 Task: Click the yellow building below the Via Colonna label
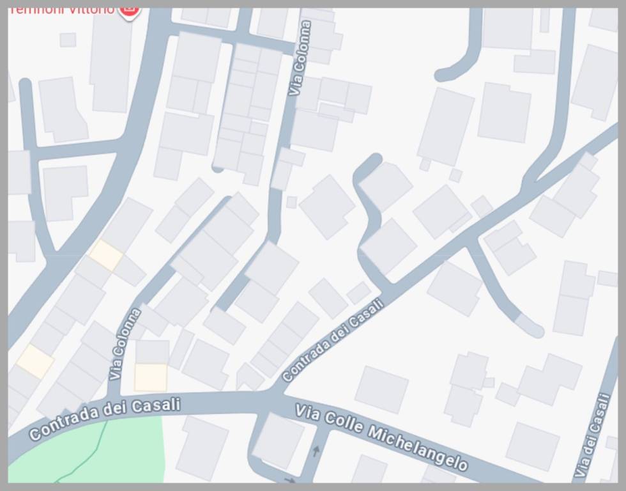pyautogui.click(x=151, y=377)
